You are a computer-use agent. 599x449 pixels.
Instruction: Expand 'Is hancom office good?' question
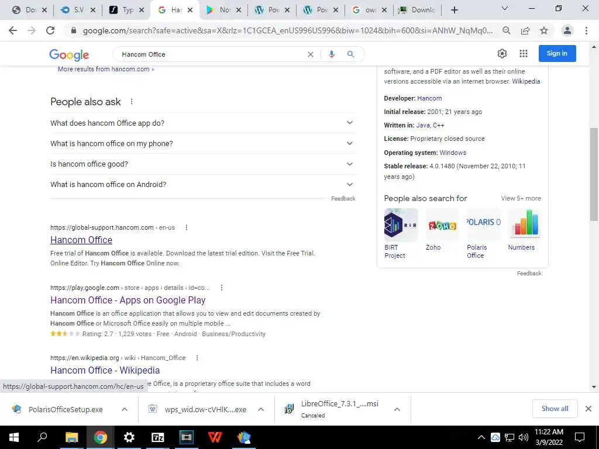tap(203, 164)
